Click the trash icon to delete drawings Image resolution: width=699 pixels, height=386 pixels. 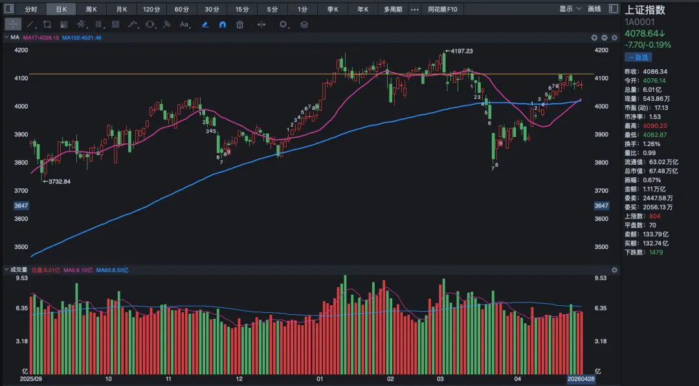[x=239, y=25]
